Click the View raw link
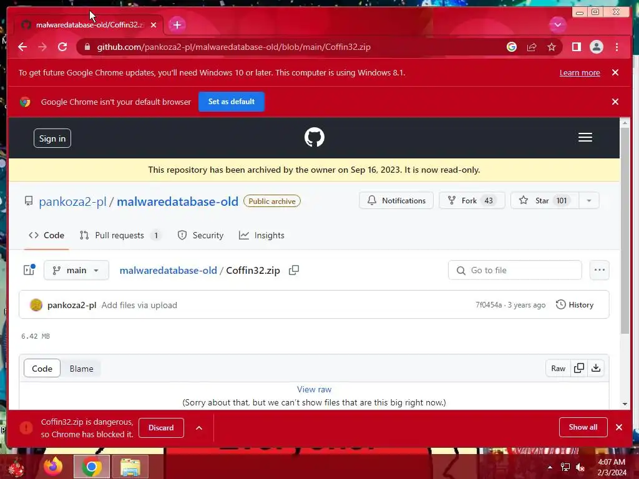Image resolution: width=639 pixels, height=479 pixels. [315, 389]
